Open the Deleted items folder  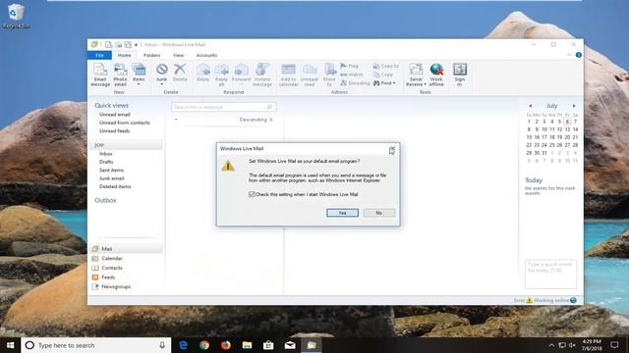[x=115, y=186]
